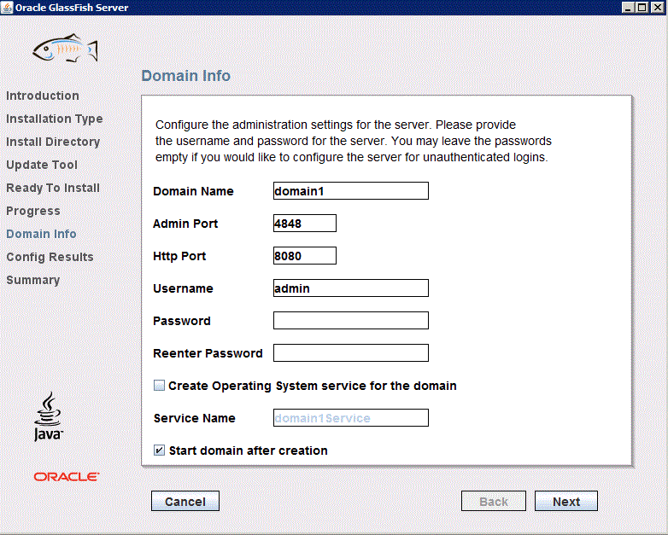Click the Username input field

[350, 288]
